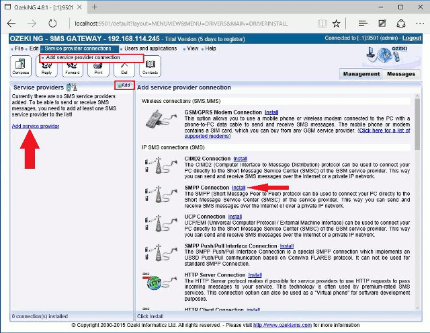
Task: Click the GSM modem phone icon
Action: click(161, 119)
